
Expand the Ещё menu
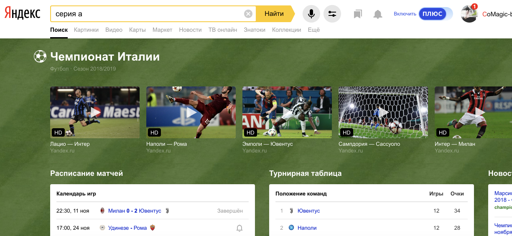coord(313,30)
